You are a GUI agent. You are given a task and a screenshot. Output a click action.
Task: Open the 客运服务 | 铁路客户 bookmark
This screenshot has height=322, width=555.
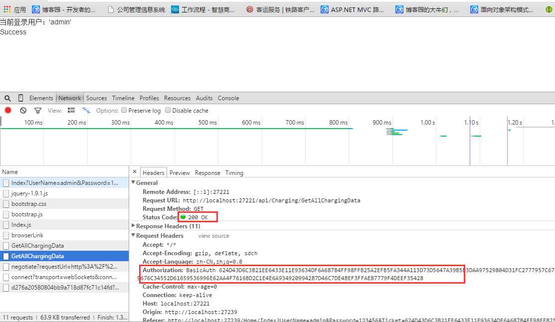point(280,9)
